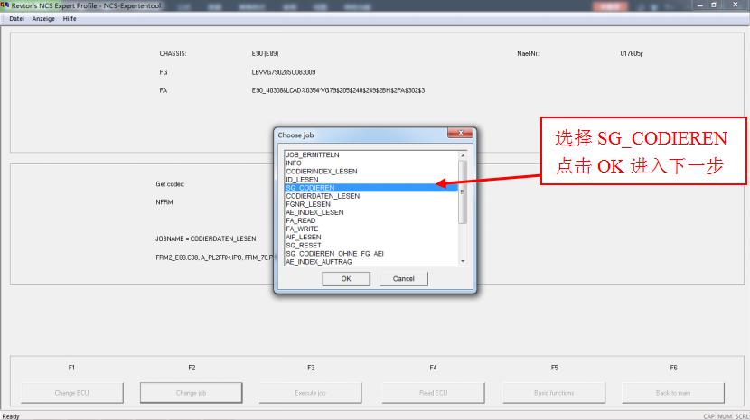The image size is (750, 420).
Task: Click Cancel in Choose job dialog
Action: (x=404, y=278)
